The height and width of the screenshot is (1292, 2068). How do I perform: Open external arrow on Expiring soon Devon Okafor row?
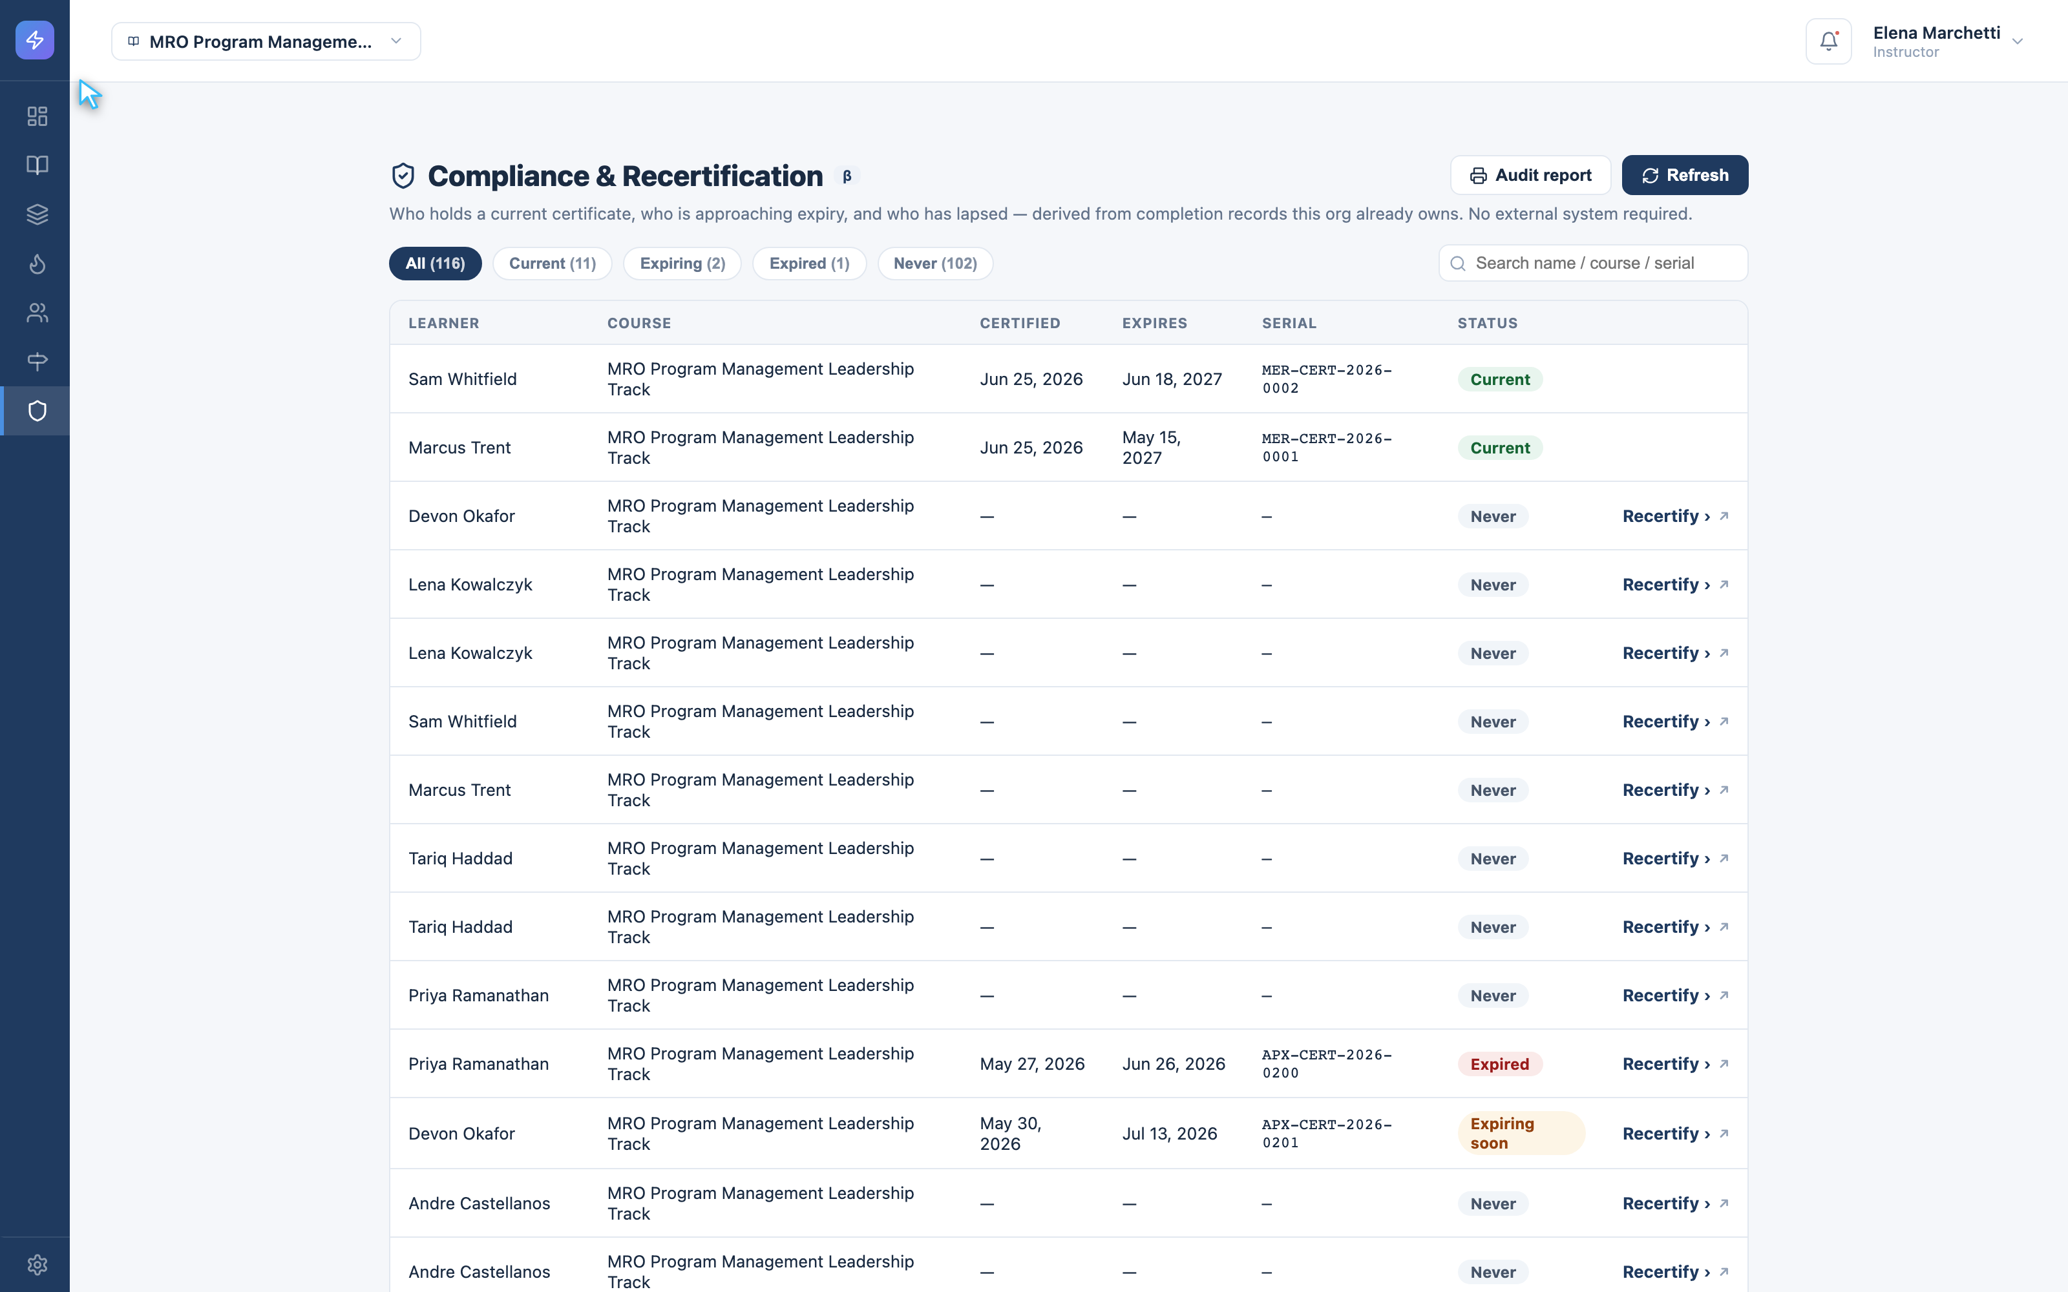[x=1724, y=1133]
